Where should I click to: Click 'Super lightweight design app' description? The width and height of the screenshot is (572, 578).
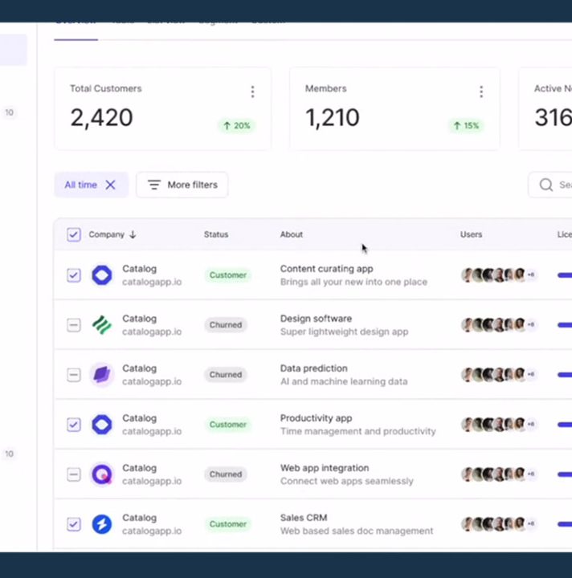[344, 332]
